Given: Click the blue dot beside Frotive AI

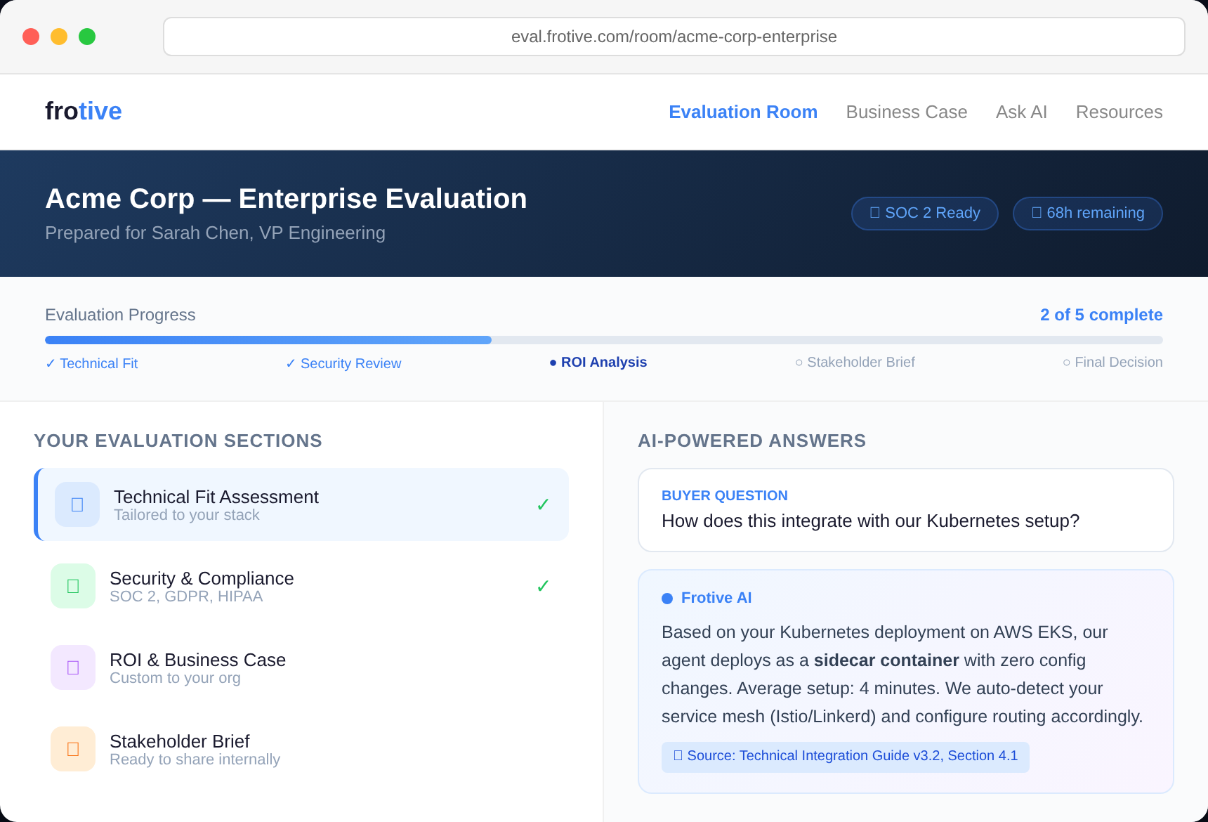Looking at the screenshot, I should click(667, 599).
